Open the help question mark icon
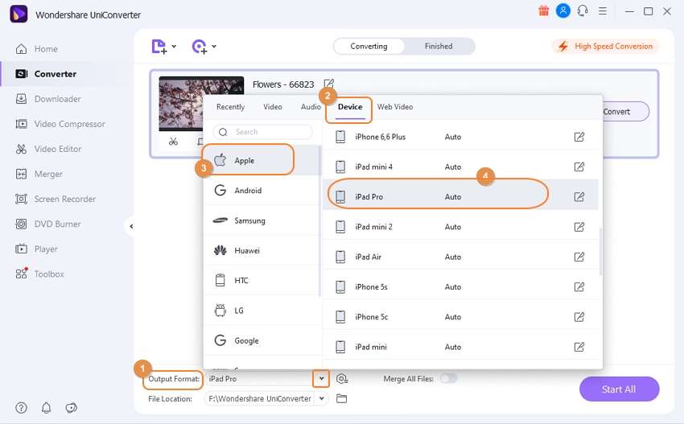 [22, 408]
